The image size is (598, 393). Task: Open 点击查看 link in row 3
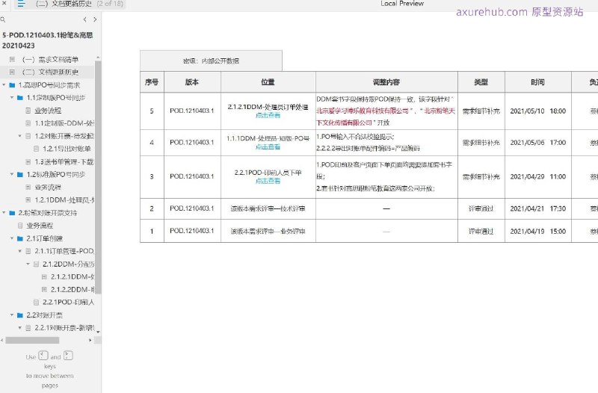pyautogui.click(x=268, y=181)
